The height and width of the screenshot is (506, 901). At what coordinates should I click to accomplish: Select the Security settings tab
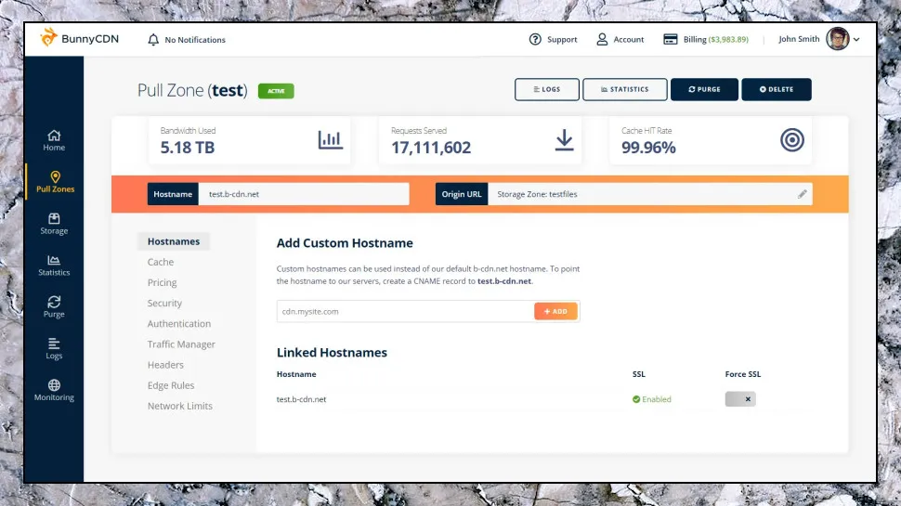(x=164, y=304)
